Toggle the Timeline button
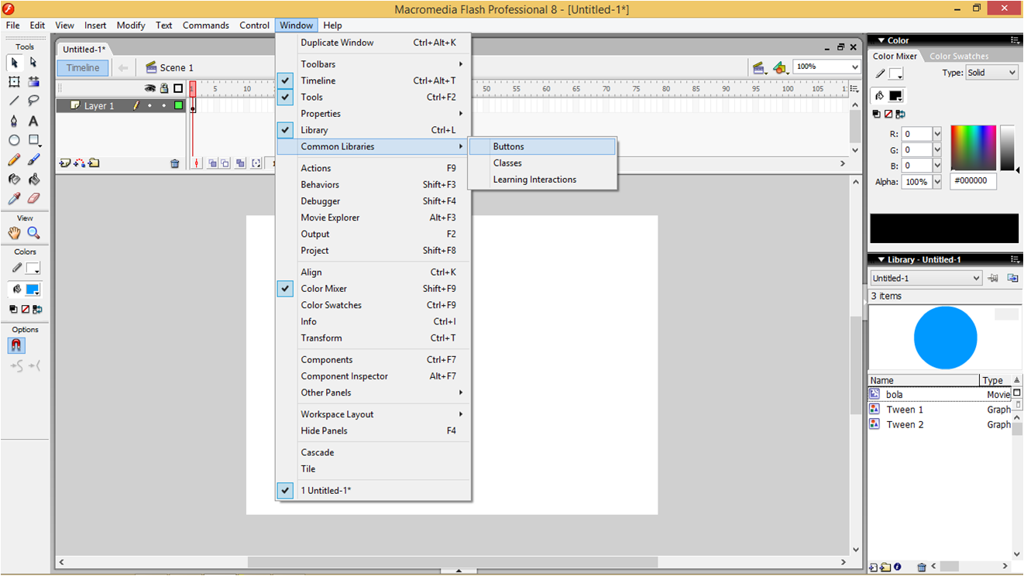The image size is (1024, 576). (83, 67)
